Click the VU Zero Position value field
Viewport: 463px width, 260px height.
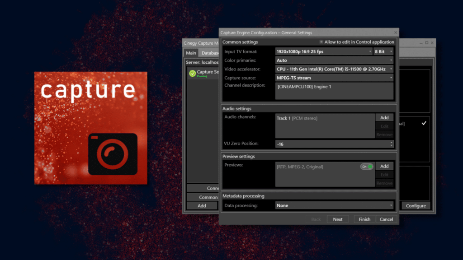332,144
